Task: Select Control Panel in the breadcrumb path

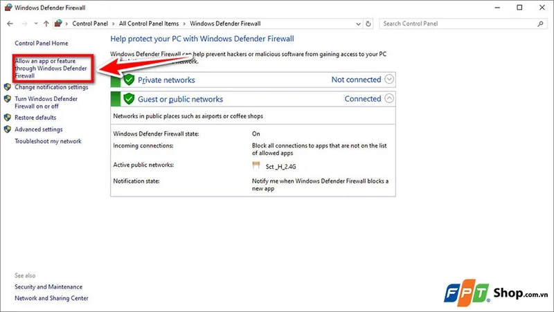Action: [x=90, y=24]
